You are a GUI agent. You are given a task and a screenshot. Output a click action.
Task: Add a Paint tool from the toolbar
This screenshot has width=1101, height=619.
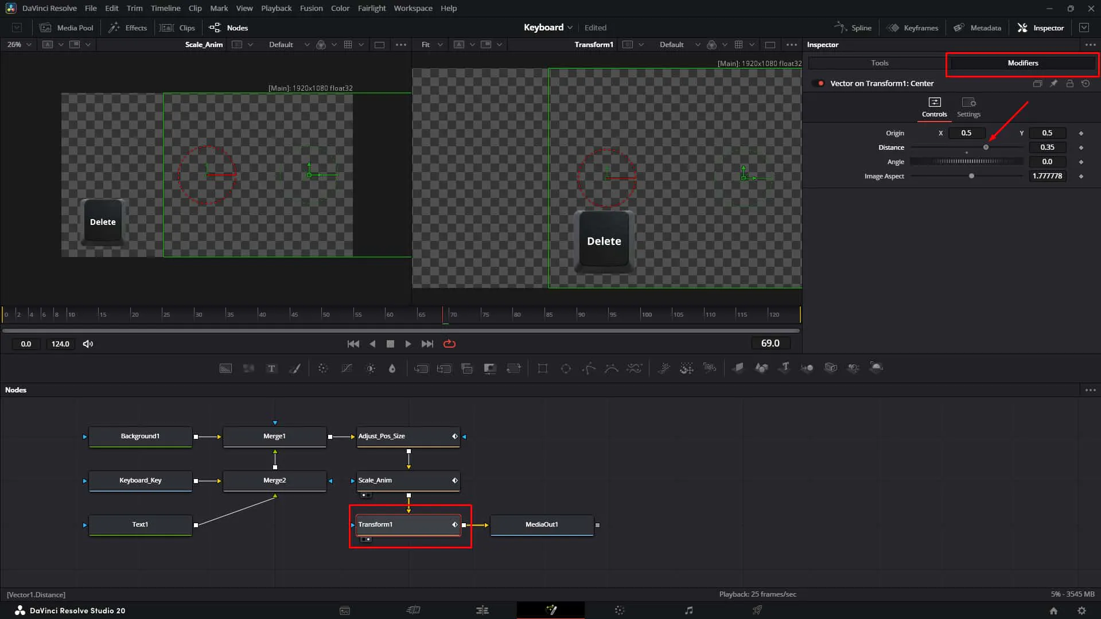(x=295, y=368)
